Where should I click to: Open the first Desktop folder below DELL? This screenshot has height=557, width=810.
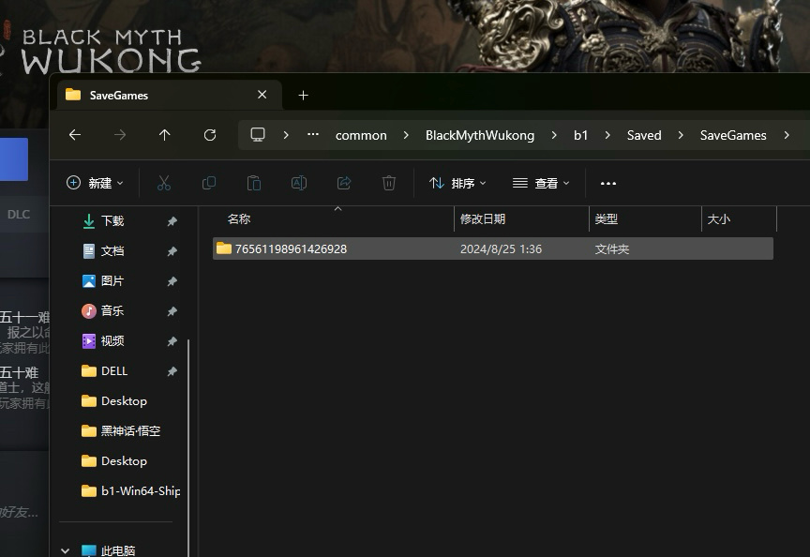coord(124,401)
